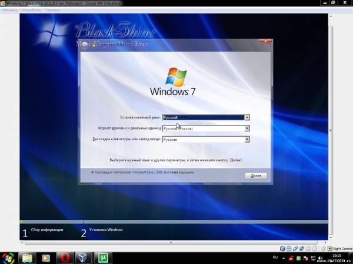The image size is (353, 264).
Task: Click the volume speaker tray icon
Action: (x=321, y=258)
